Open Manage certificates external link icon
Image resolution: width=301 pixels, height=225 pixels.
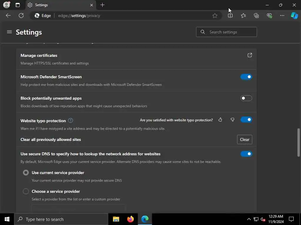pyautogui.click(x=250, y=55)
